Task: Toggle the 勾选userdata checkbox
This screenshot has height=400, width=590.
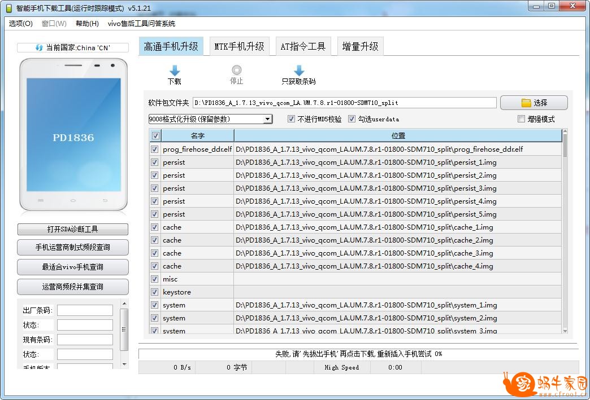Action: [x=352, y=119]
